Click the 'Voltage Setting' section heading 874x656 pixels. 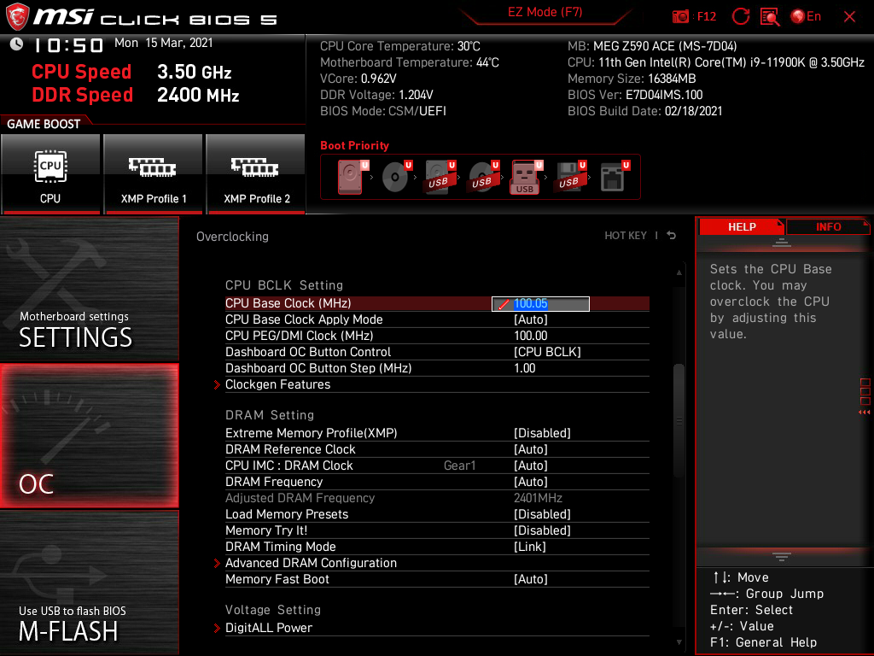pos(273,610)
